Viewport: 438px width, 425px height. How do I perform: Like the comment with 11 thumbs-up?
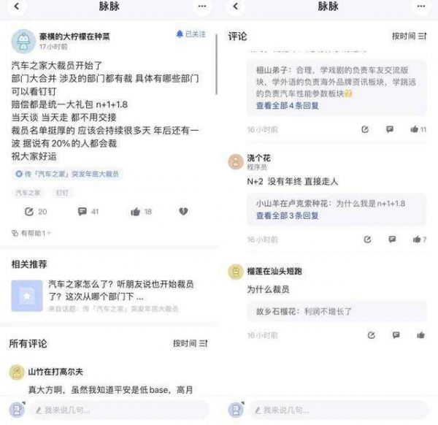[415, 129]
